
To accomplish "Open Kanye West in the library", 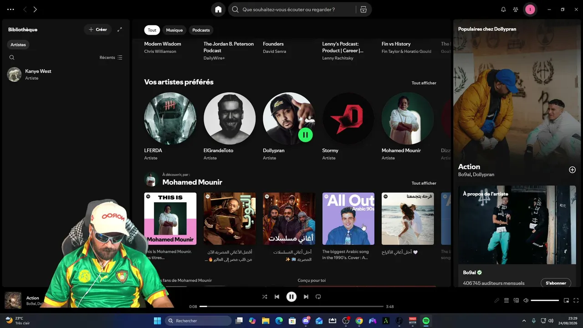I will coord(65,74).
